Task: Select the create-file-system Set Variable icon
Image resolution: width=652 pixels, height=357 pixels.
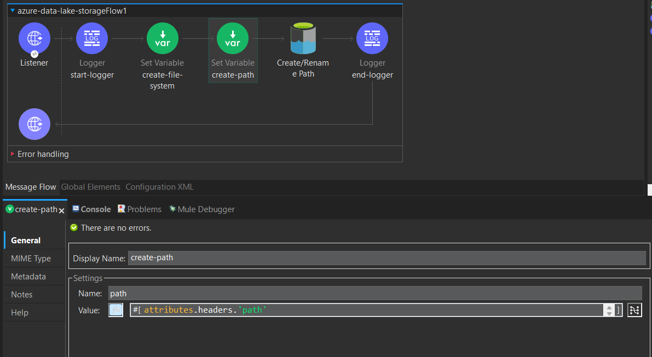Action: [x=162, y=38]
